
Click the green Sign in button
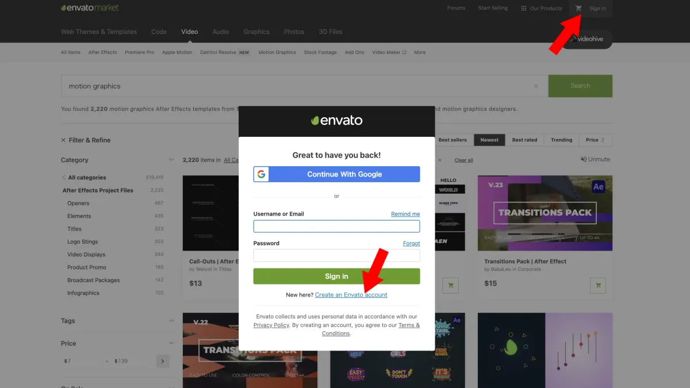(x=336, y=276)
